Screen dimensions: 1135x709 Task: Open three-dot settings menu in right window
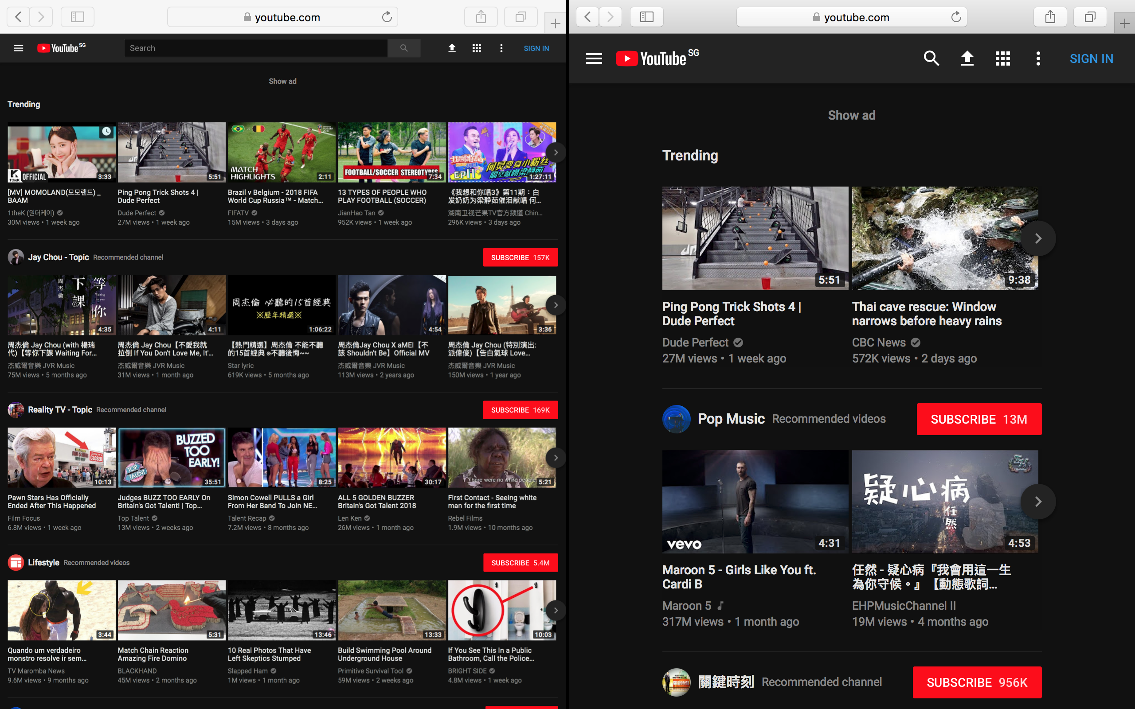coord(1038,58)
